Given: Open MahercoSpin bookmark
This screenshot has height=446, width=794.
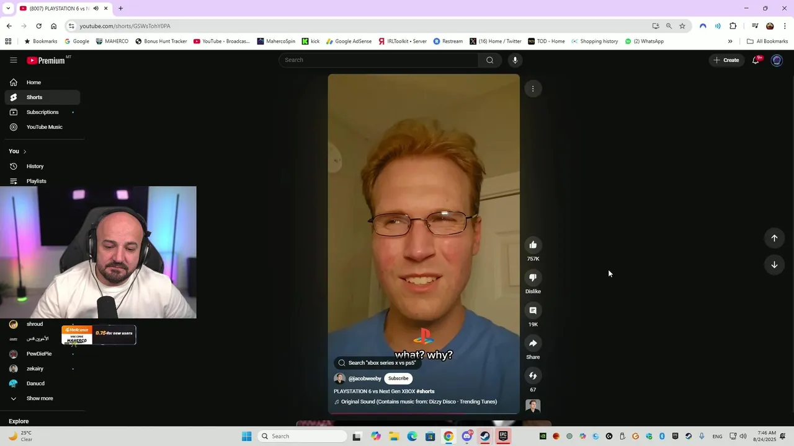Looking at the screenshot, I should pos(276,42).
